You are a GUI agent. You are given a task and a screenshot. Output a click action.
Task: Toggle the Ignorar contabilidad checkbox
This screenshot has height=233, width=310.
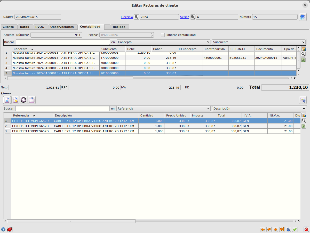pos(163,35)
